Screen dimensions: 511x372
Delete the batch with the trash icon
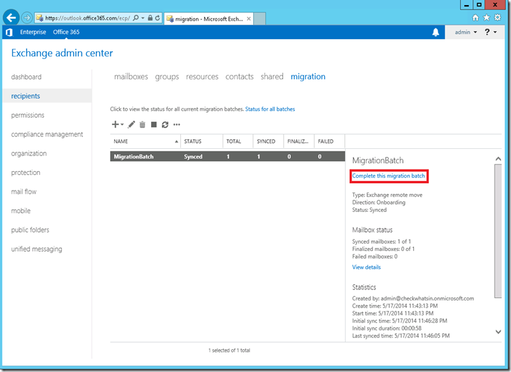(143, 124)
